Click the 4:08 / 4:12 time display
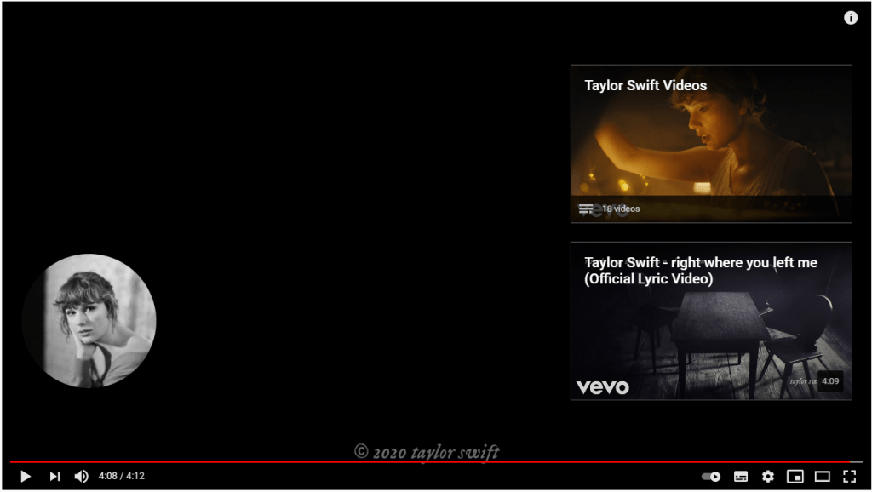The height and width of the screenshot is (492, 872). click(x=121, y=476)
